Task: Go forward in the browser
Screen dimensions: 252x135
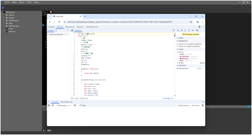Action: 54,22
